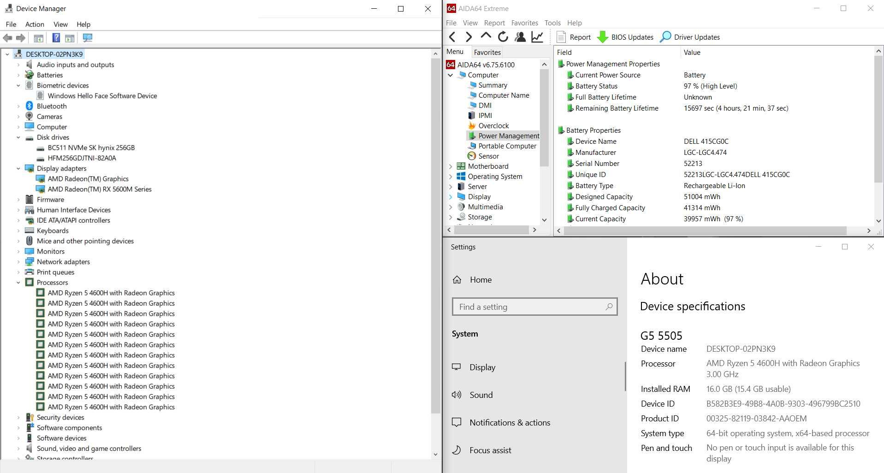Collapse Biometric devices node

(x=18, y=86)
